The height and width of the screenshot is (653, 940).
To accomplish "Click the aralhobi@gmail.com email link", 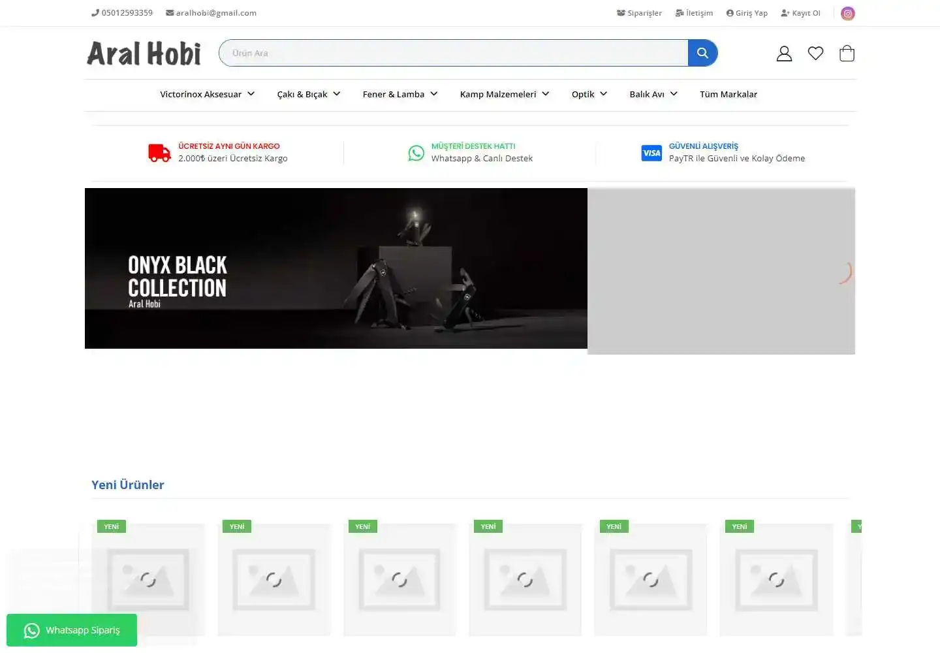I will 211,12.
